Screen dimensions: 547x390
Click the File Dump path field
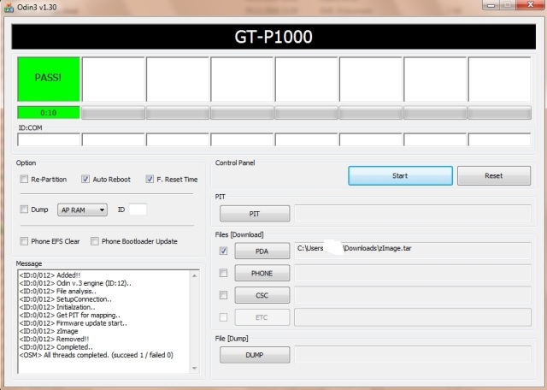click(413, 355)
